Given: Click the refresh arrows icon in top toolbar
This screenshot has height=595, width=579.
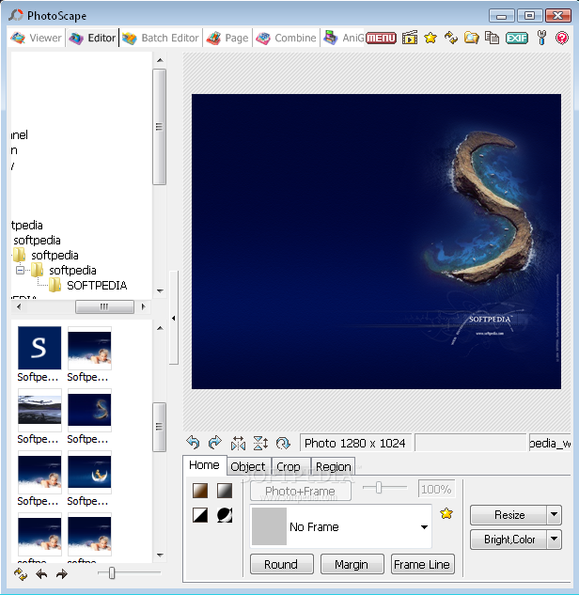Looking at the screenshot, I should click(x=451, y=38).
